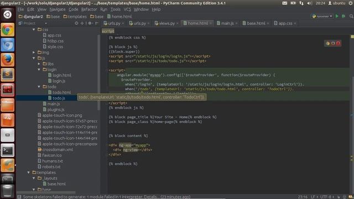
Task: Click the yellow warning marker atop editor stripe
Action: click(x=352, y=36)
